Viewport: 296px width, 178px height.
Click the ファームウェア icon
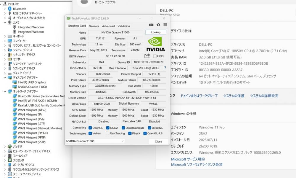tap(10, 156)
